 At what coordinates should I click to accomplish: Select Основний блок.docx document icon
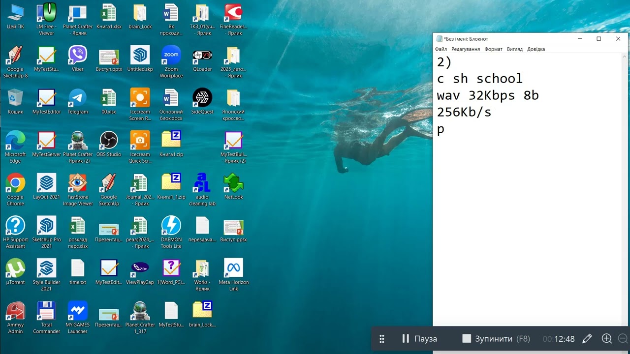(x=171, y=105)
